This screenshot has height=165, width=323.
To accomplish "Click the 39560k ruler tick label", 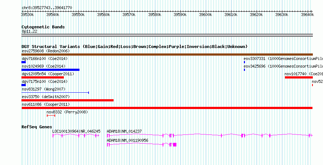I will coord(104,15).
